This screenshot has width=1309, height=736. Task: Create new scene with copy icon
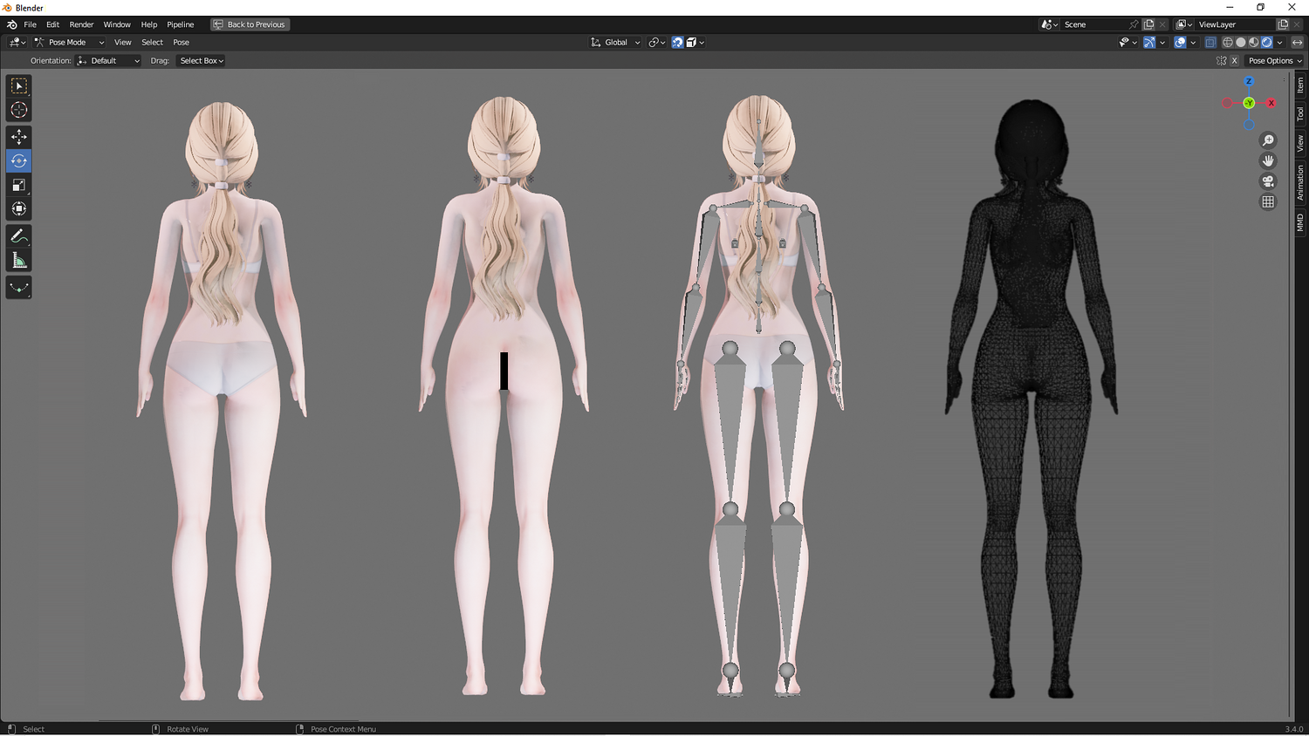tap(1149, 24)
